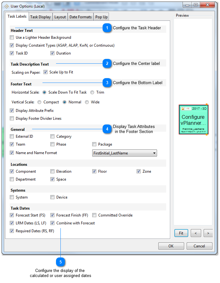The image size is (220, 283).
Task: Switch to the Task Display tab
Action: 40,17
